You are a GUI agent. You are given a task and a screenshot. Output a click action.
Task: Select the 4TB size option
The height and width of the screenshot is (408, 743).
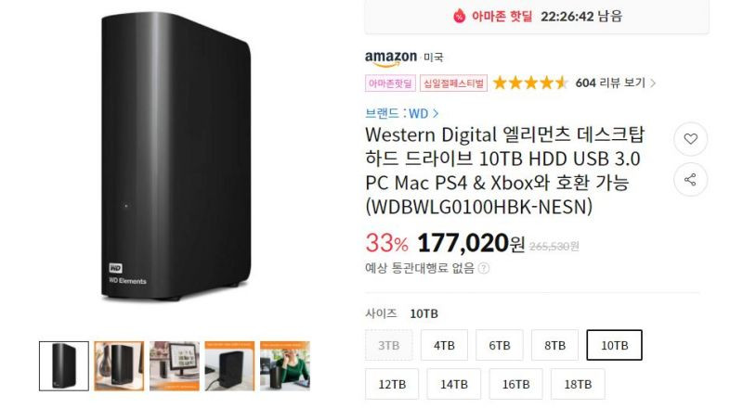coord(444,345)
